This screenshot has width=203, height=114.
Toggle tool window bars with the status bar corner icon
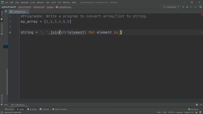pyautogui.click(x=2, y=112)
